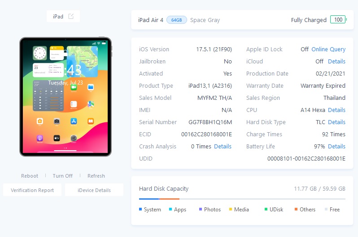Click Warranty Expired text
The width and height of the screenshot is (358, 237).
pyautogui.click(x=323, y=85)
